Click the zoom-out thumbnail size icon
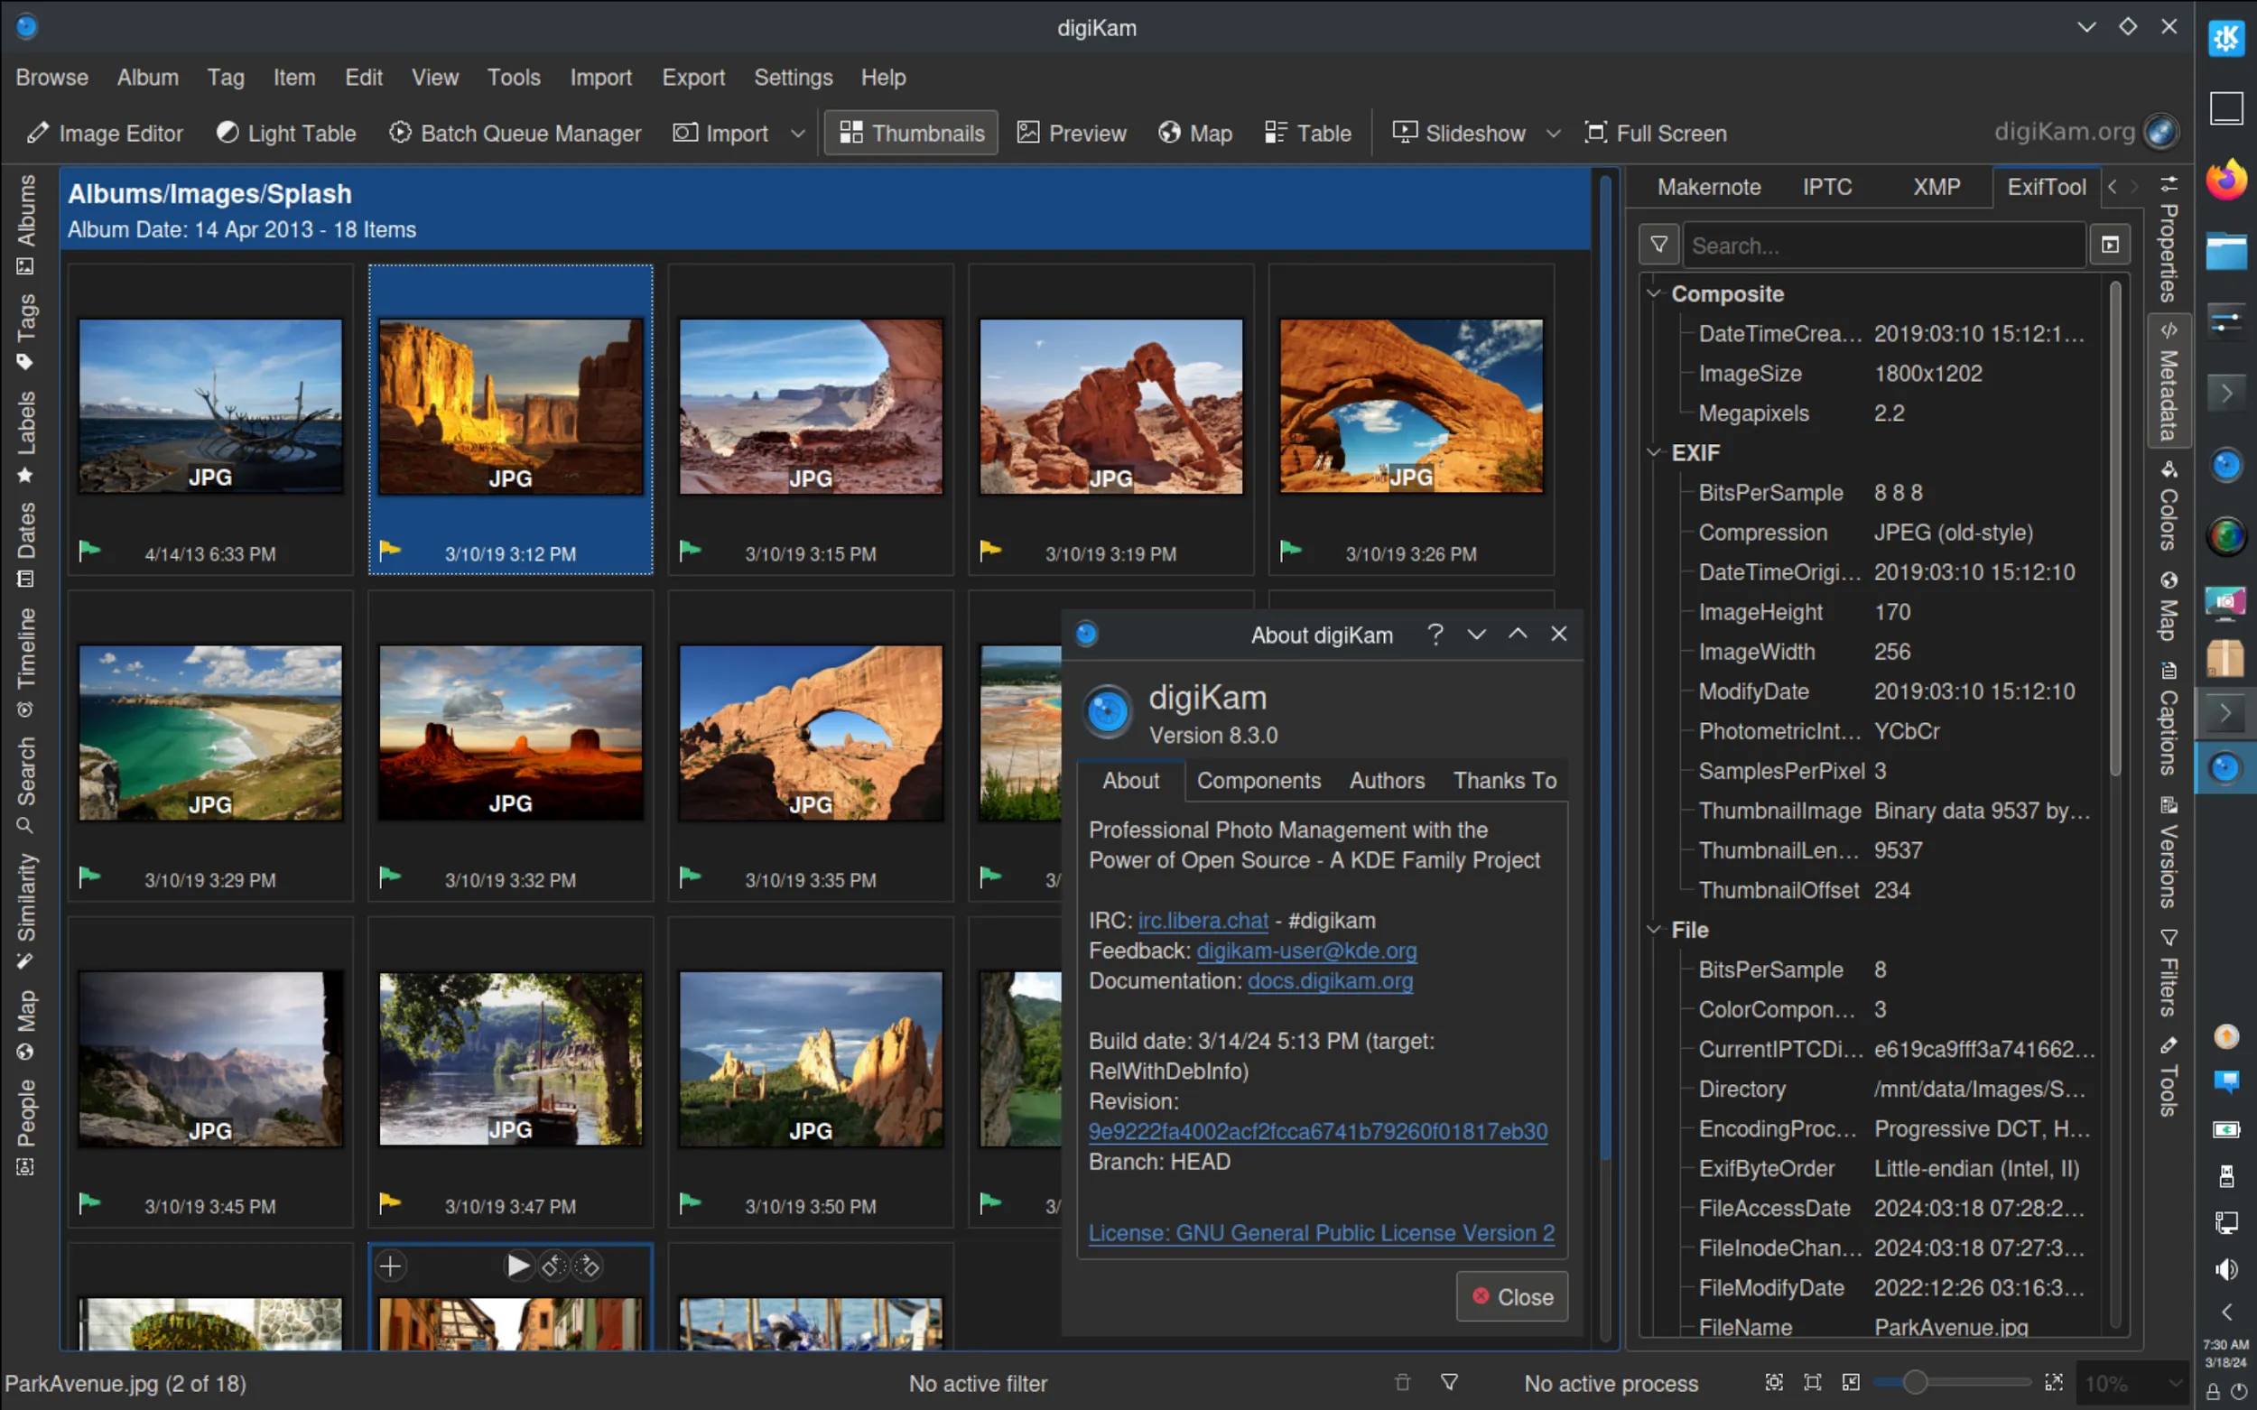The image size is (2257, 1410). (x=1852, y=1382)
